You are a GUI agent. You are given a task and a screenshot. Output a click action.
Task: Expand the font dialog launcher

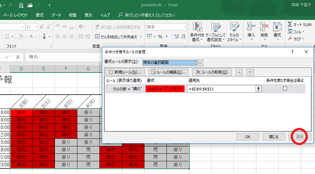[x=50, y=47]
